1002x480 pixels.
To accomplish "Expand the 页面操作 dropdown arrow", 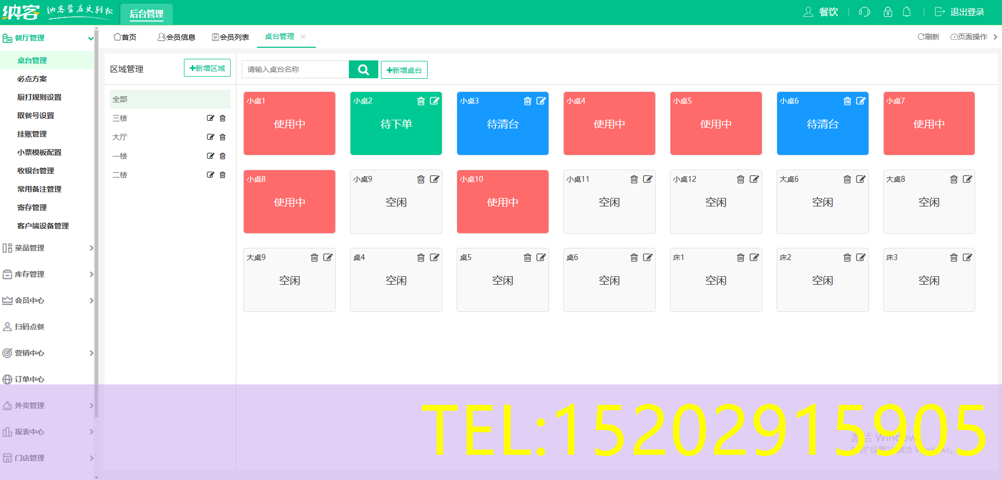I will [x=995, y=37].
